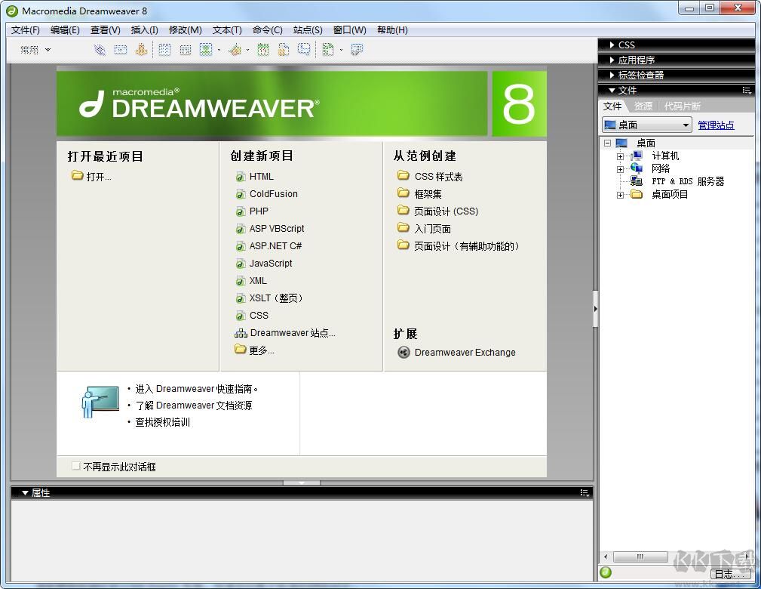Create a new HTML document
This screenshot has width=761, height=589.
pyautogui.click(x=261, y=176)
